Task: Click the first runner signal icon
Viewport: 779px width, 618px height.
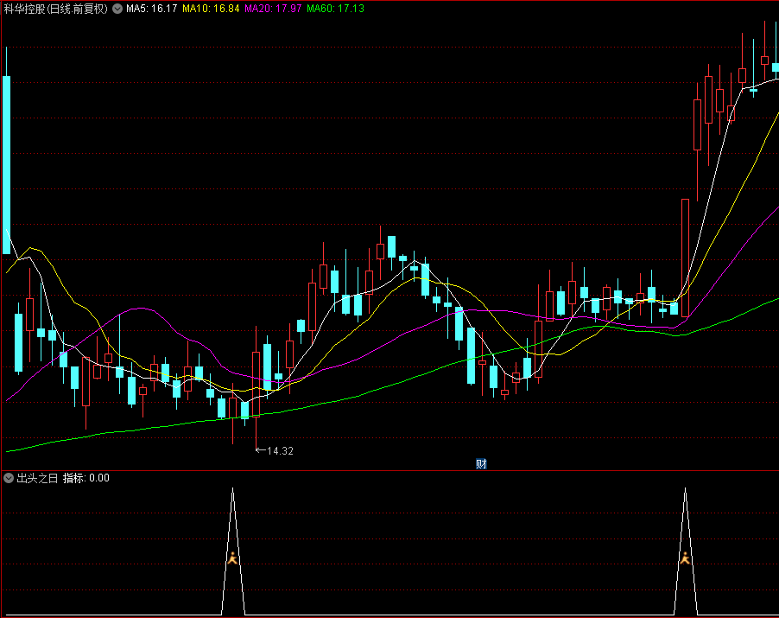Action: (x=232, y=557)
